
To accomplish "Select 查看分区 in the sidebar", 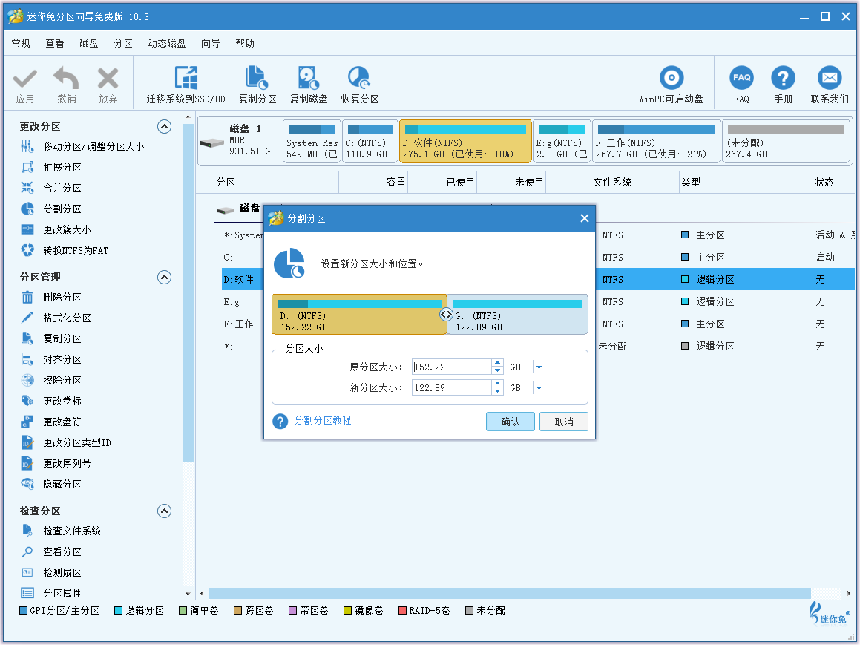I will point(62,551).
